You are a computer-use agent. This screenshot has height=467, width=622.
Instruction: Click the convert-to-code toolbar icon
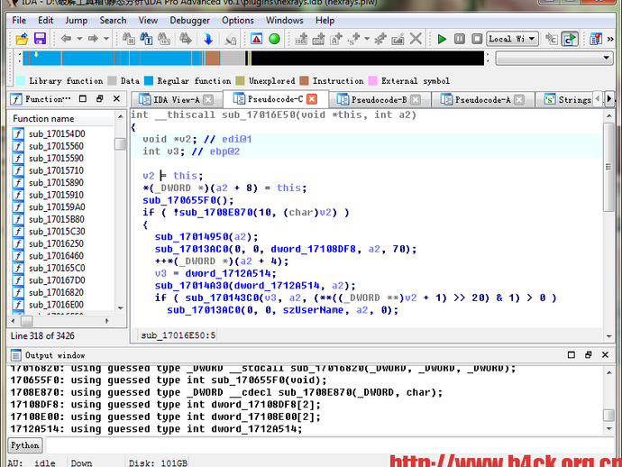pos(301,39)
